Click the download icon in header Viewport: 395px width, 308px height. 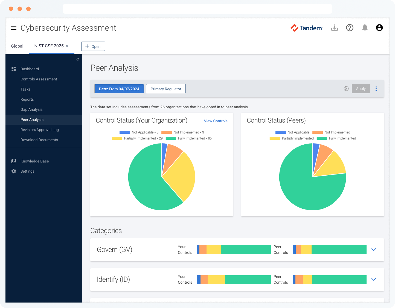point(334,28)
